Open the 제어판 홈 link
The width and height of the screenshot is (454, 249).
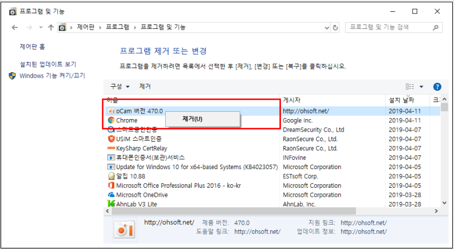(32, 47)
